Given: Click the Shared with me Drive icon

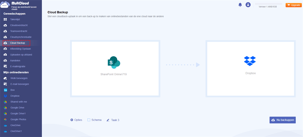Looking at the screenshot, I should click(x=5, y=102).
